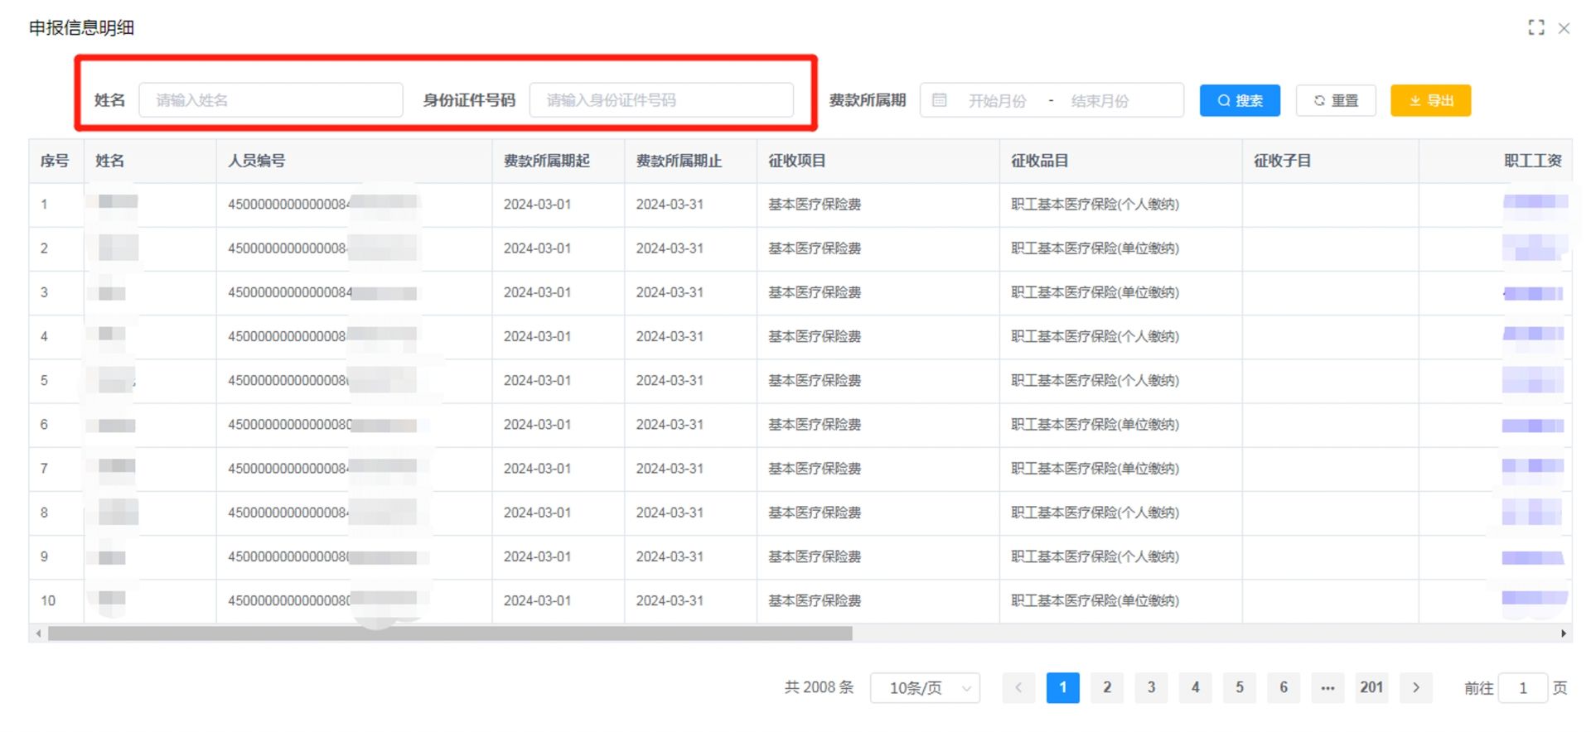This screenshot has height=732, width=1591.
Task: Select the 开始月份 start month field
Action: pos(997,101)
